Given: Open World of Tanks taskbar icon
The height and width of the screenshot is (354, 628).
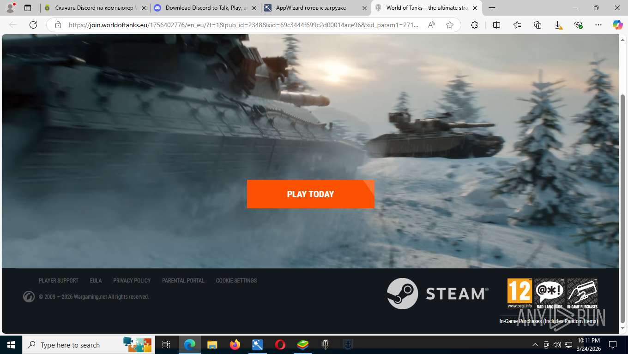Looking at the screenshot, I should (x=325, y=345).
